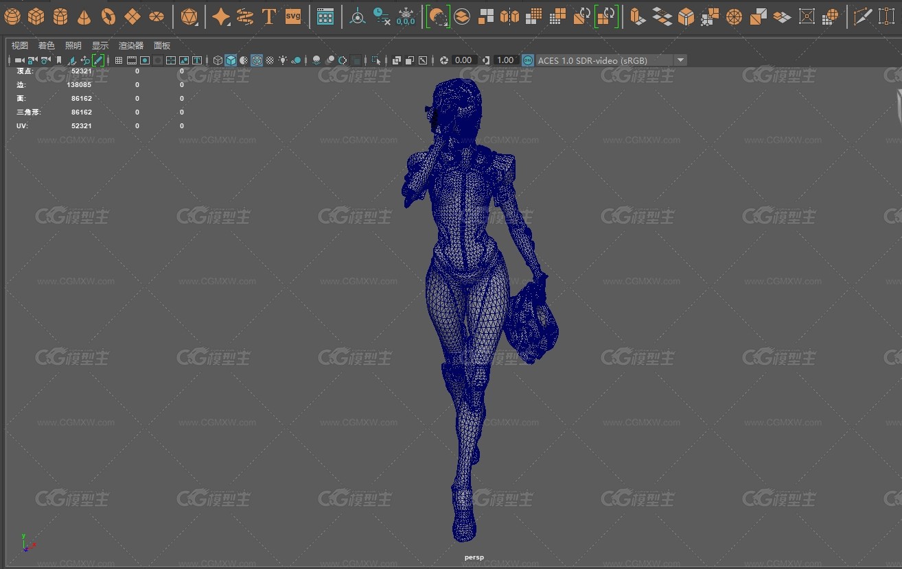Click the exposure value field 0.00
The width and height of the screenshot is (902, 569).
pos(464,60)
